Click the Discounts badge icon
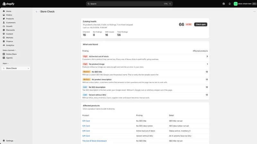The height and width of the screenshot is (144, 257). point(4,30)
